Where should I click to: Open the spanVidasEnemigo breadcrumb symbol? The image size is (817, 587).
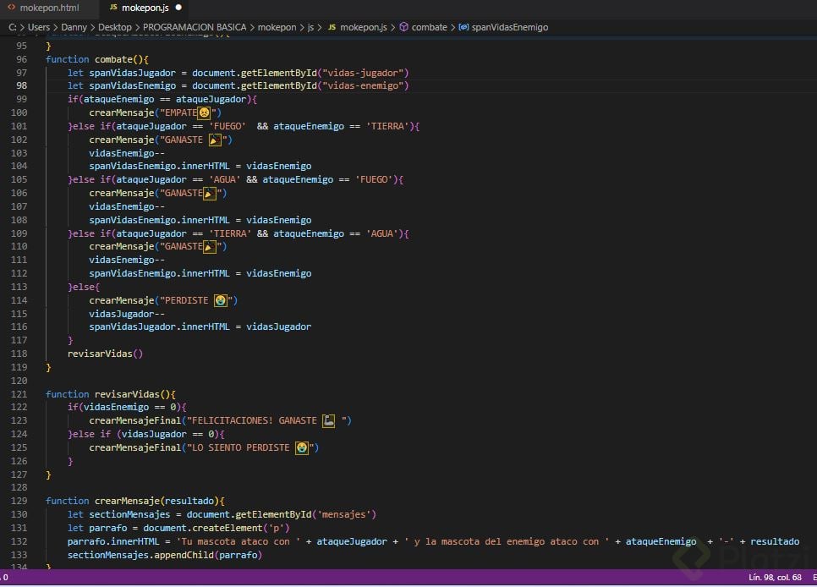click(510, 27)
